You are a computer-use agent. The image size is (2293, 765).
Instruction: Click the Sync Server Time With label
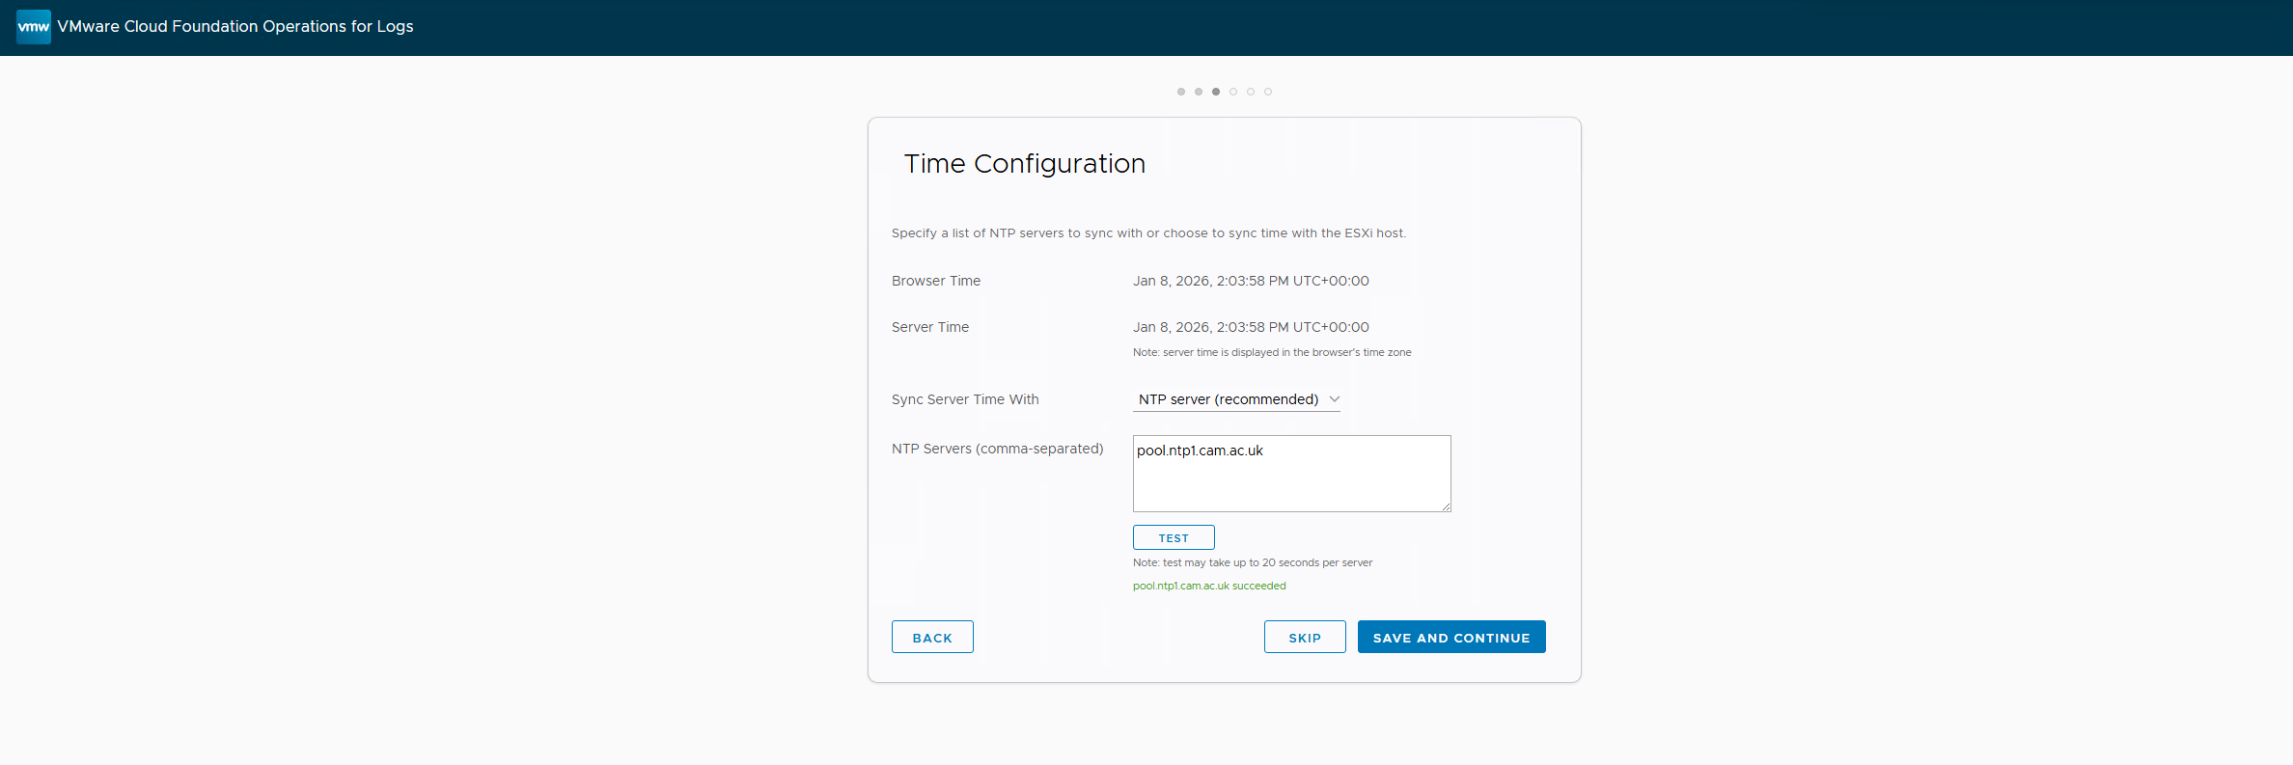tap(965, 399)
